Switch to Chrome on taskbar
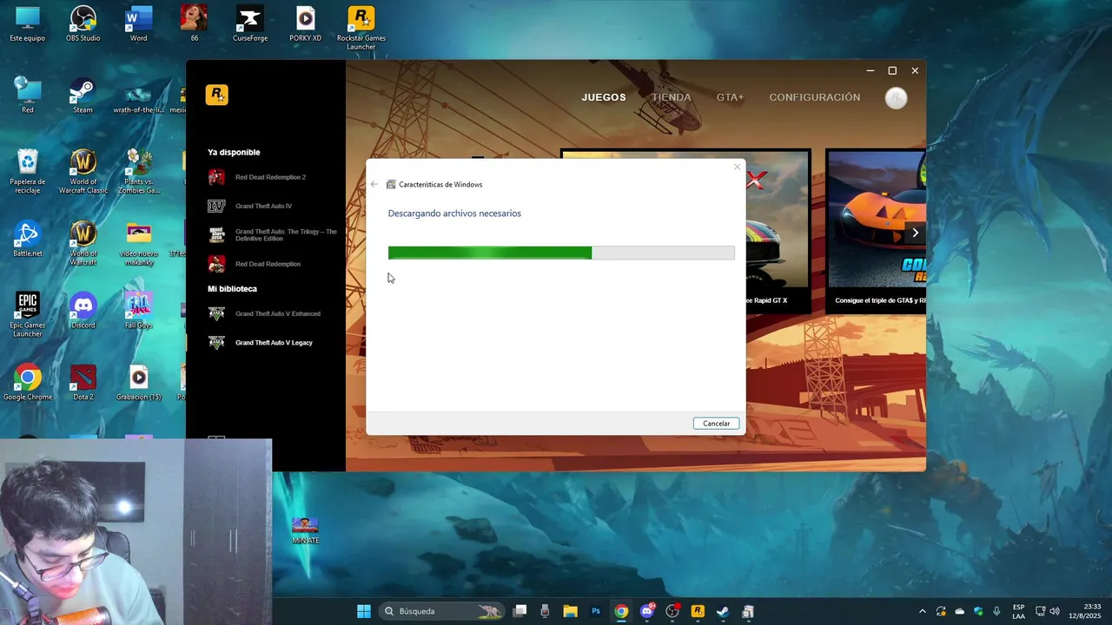Screen dimensions: 1112x625 [x=621, y=611]
